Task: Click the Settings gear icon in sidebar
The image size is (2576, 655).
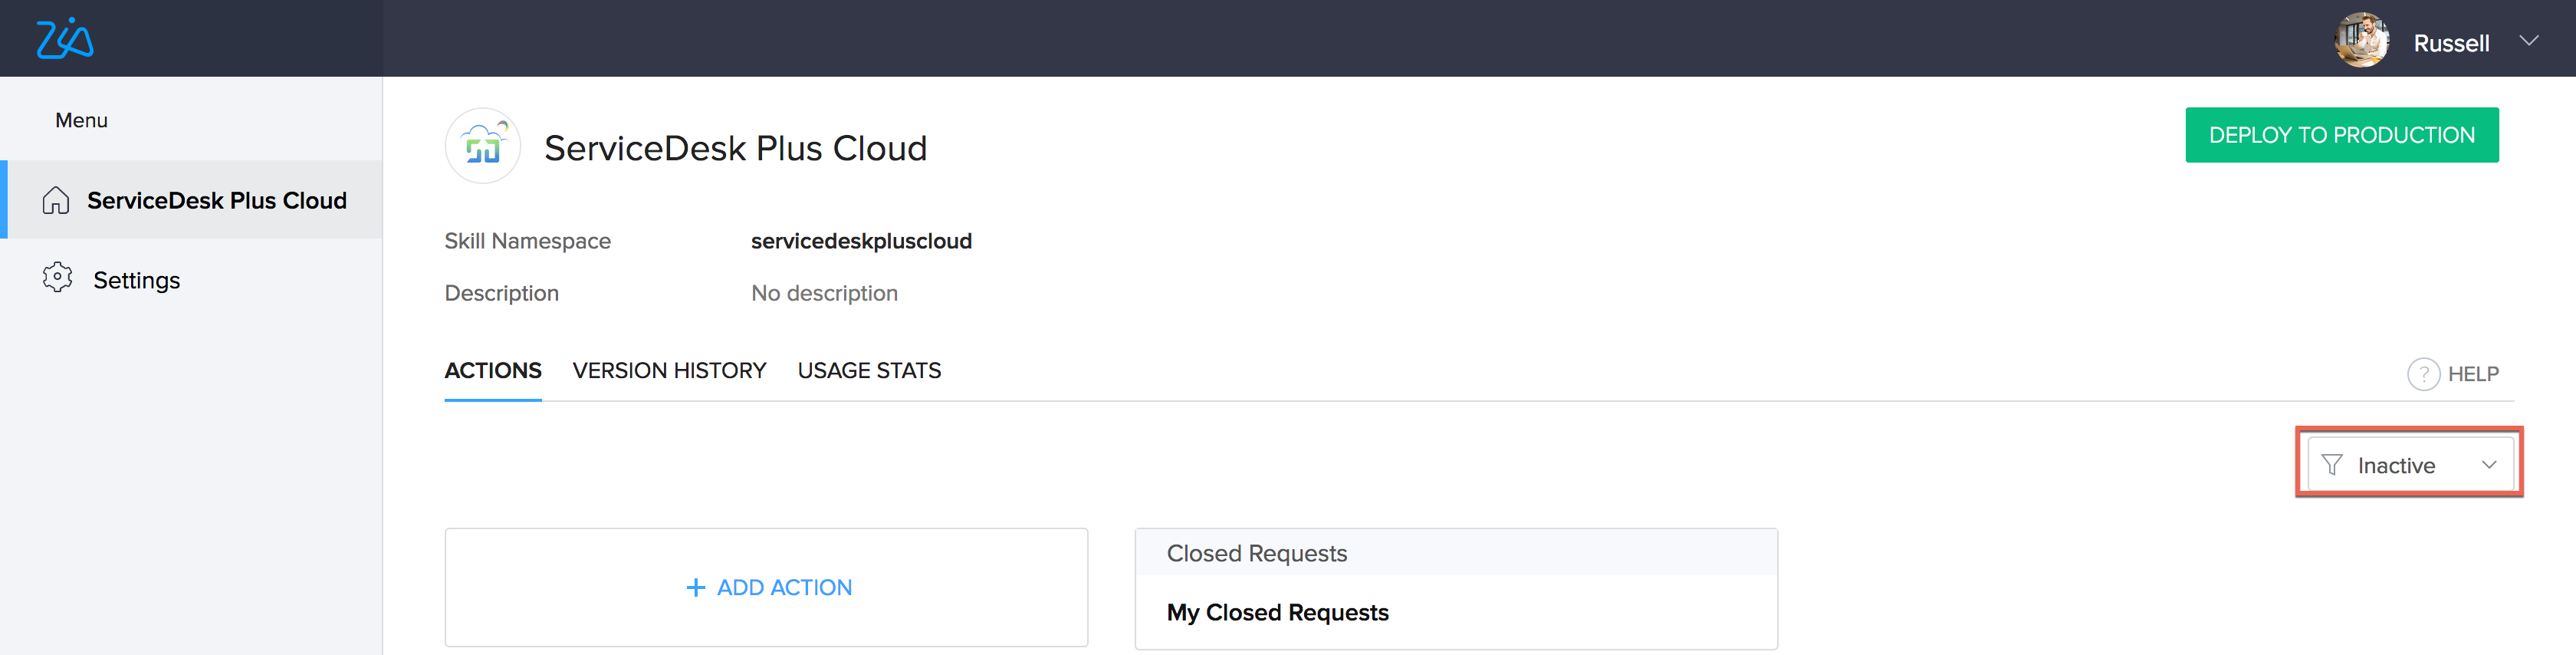Action: (57, 278)
